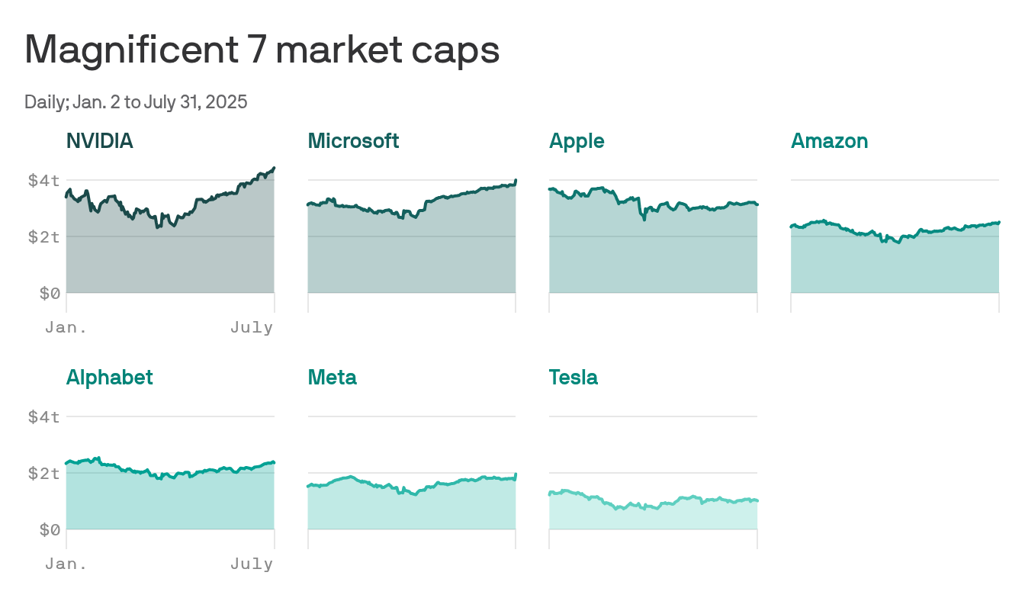This screenshot has height=598, width=1025.
Task: Click the $2t axis label beside Alphabet
Action: point(43,474)
